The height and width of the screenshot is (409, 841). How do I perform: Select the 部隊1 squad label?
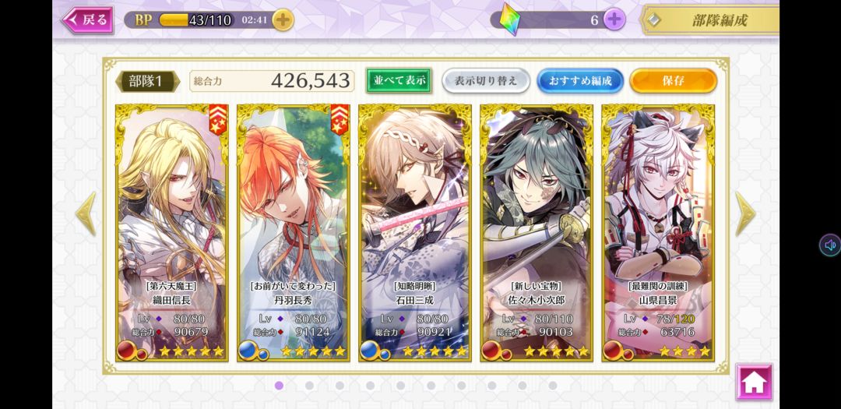click(x=147, y=81)
